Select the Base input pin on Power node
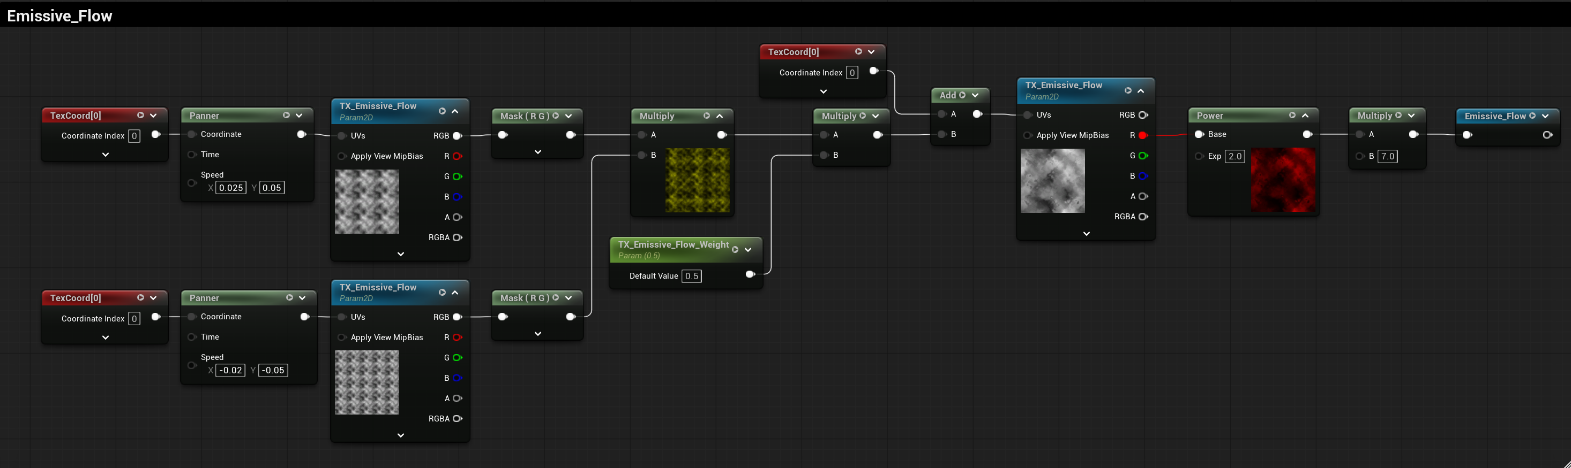Screen dimensions: 1571x468 tap(1199, 134)
